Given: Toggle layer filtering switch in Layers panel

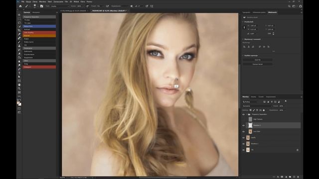Looking at the screenshot, I should [x=286, y=101].
